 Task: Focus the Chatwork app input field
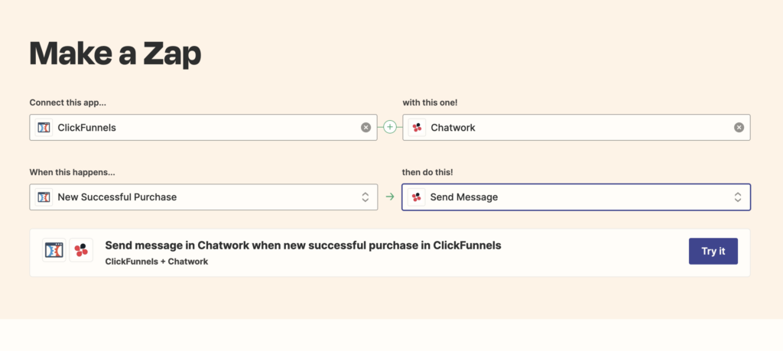[577, 127]
